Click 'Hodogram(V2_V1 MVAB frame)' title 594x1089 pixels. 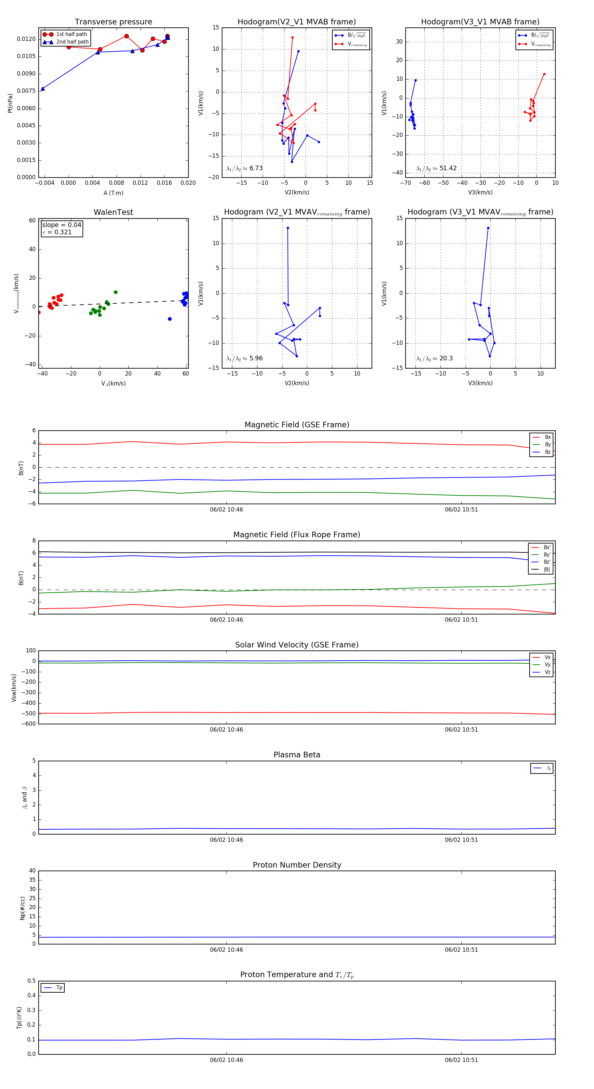[x=296, y=22]
